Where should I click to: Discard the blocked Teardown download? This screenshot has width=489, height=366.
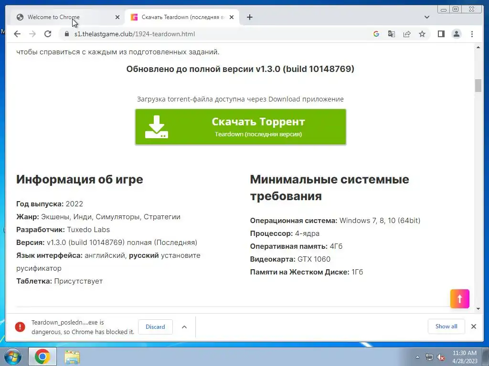click(155, 327)
